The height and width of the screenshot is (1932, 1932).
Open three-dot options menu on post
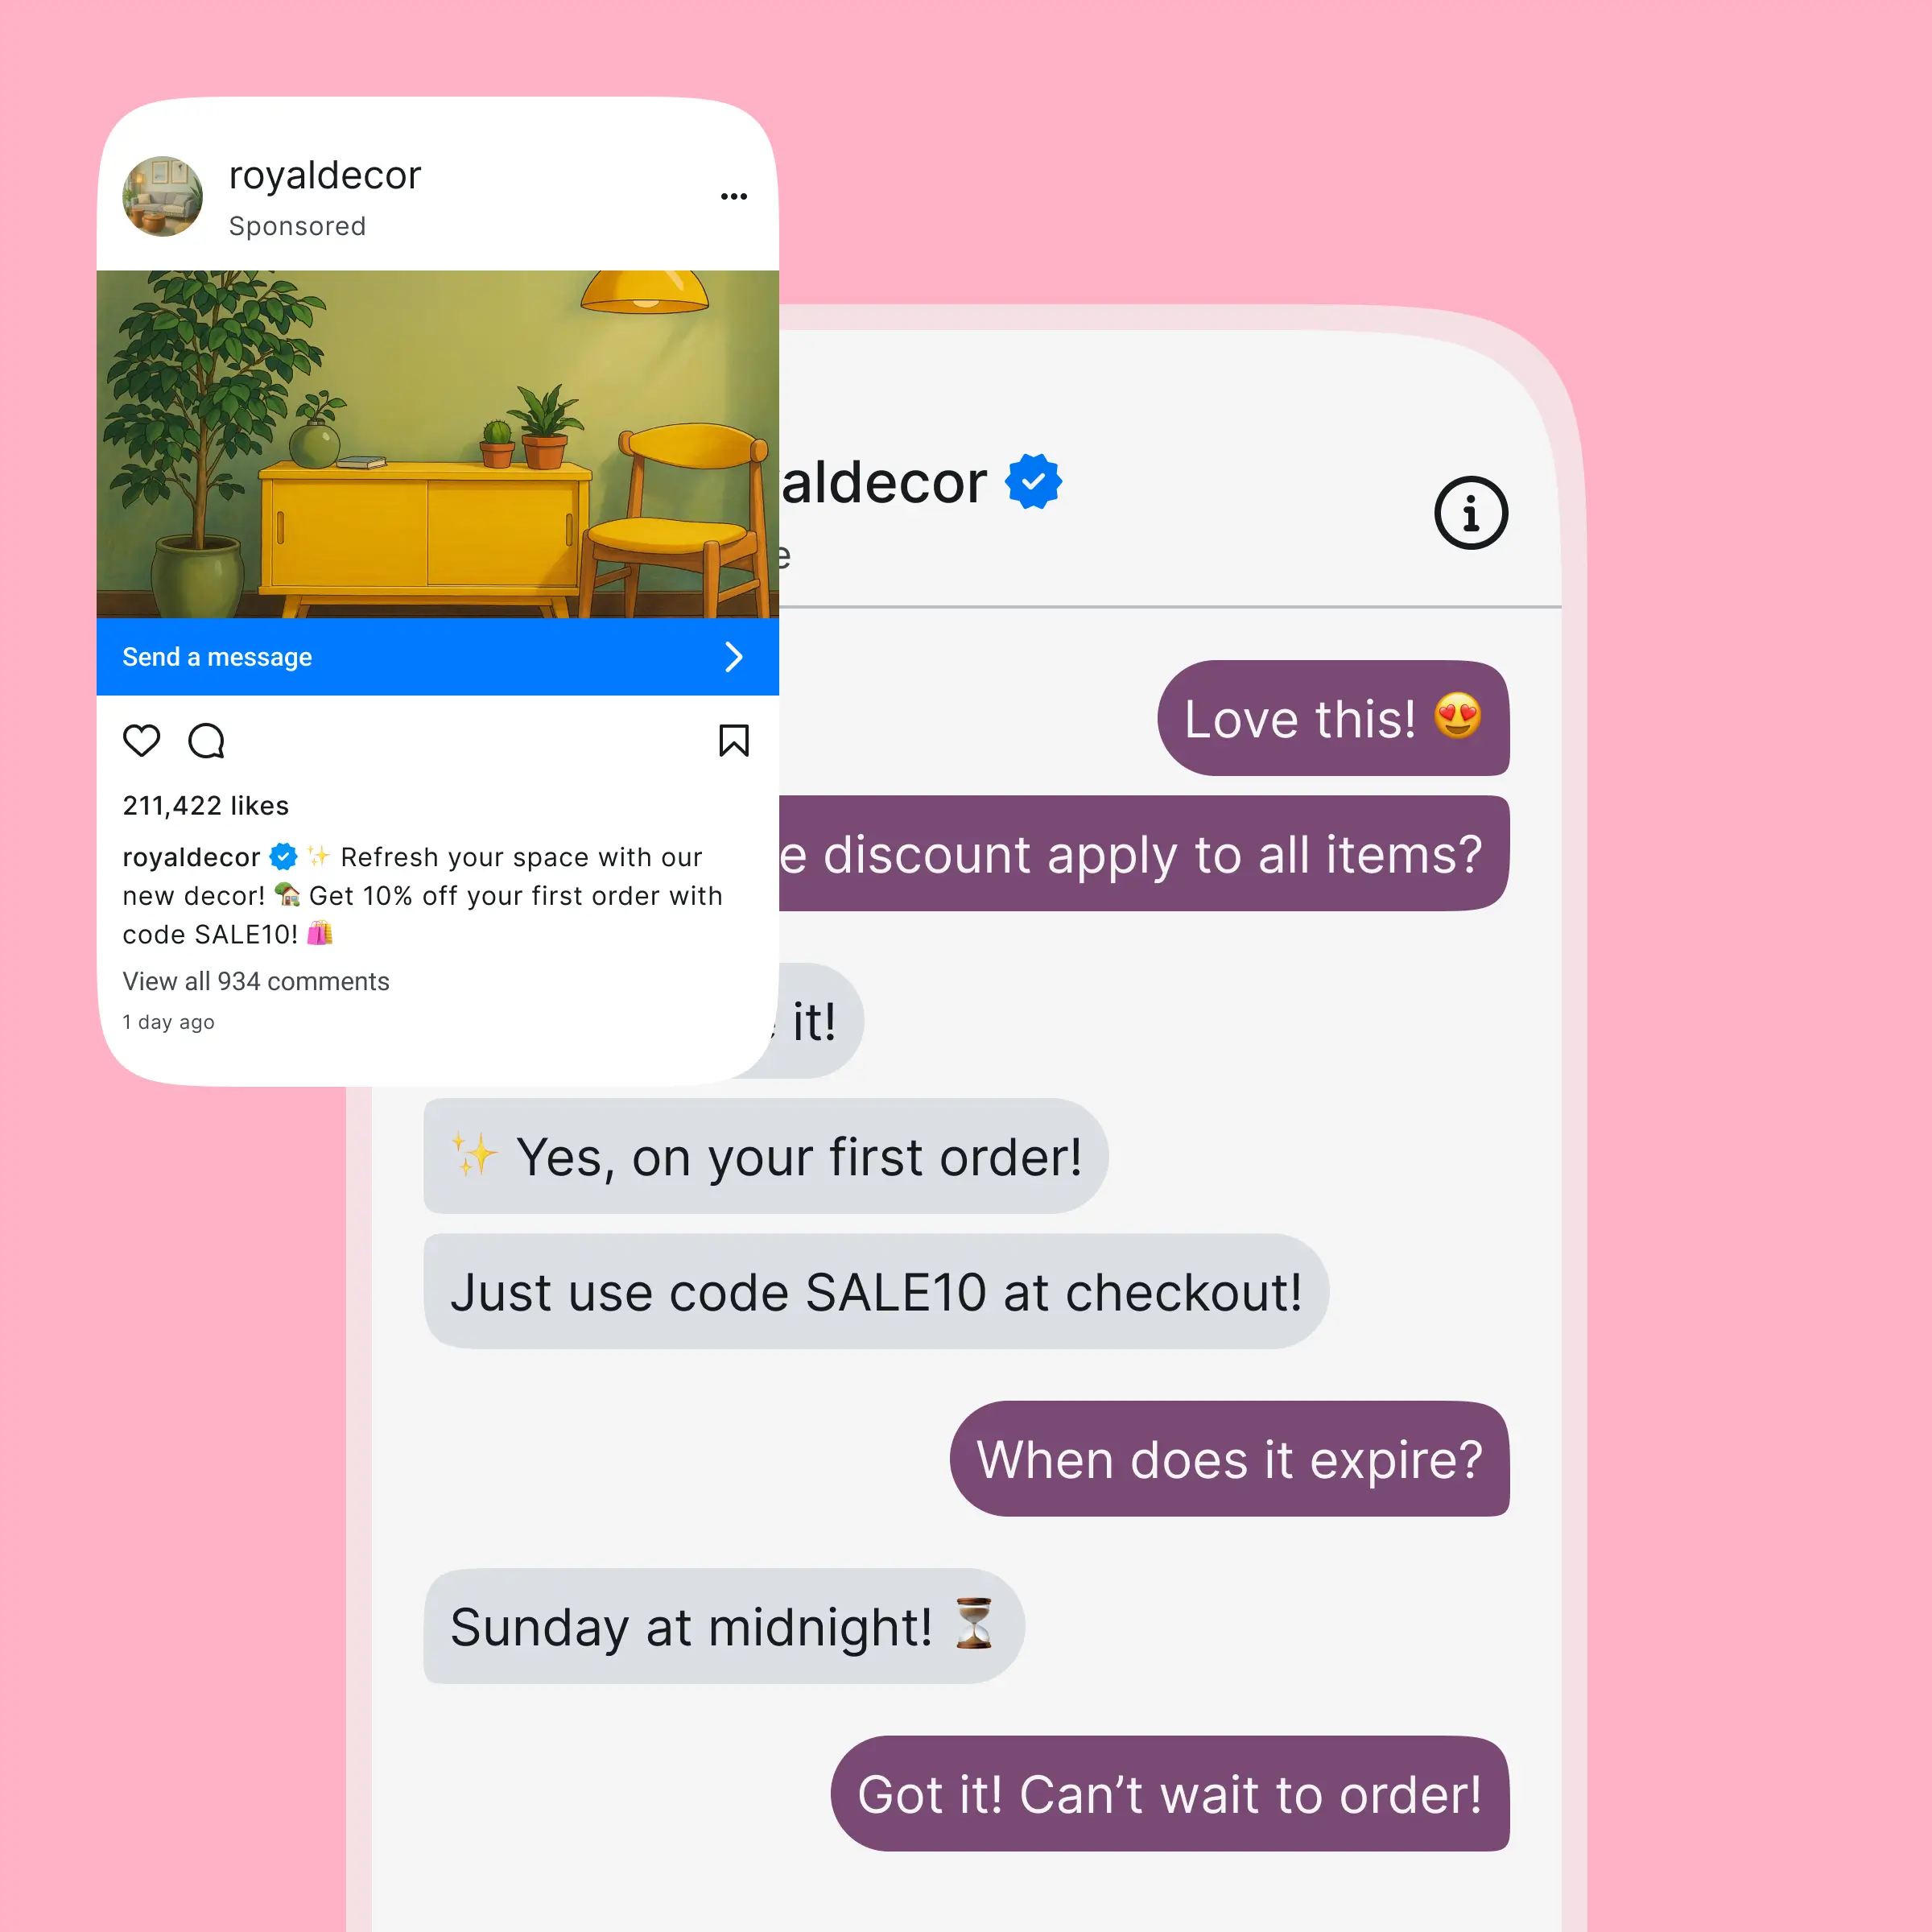(734, 196)
